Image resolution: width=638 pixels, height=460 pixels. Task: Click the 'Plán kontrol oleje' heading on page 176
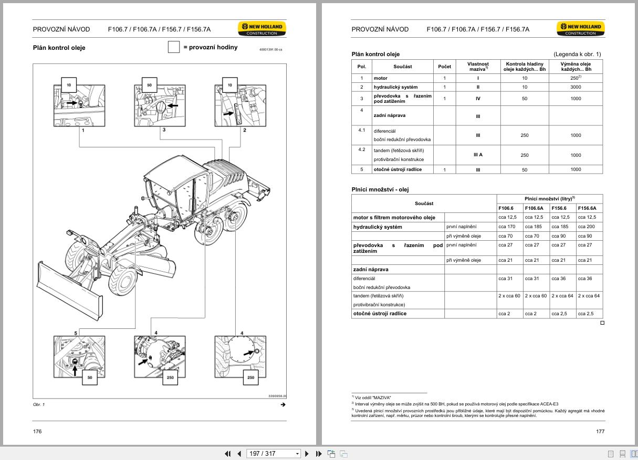coord(59,48)
